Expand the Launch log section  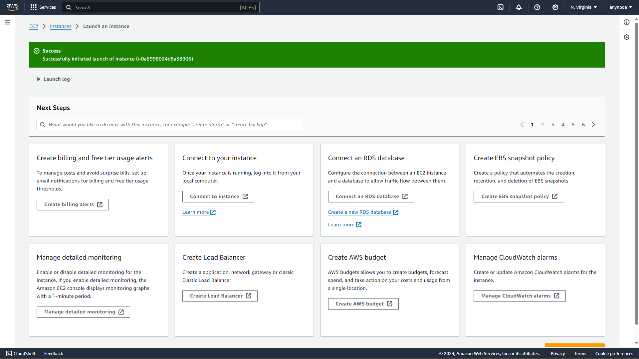(53, 79)
